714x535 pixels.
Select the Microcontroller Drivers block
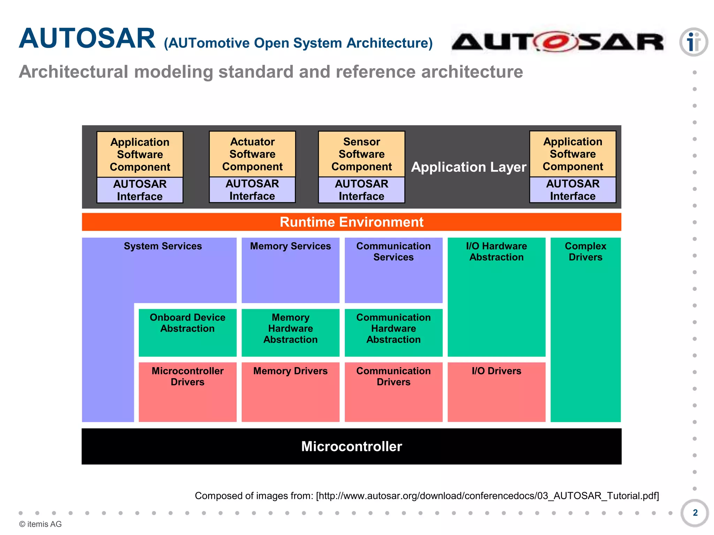point(188,392)
